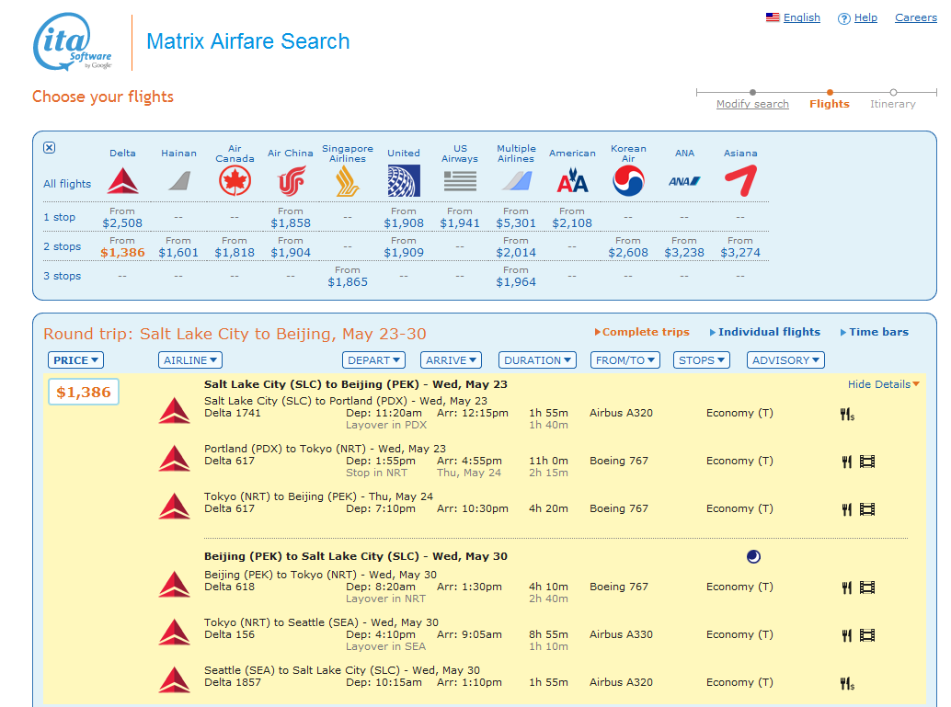
Task: Click the United globe logo
Action: 403,181
